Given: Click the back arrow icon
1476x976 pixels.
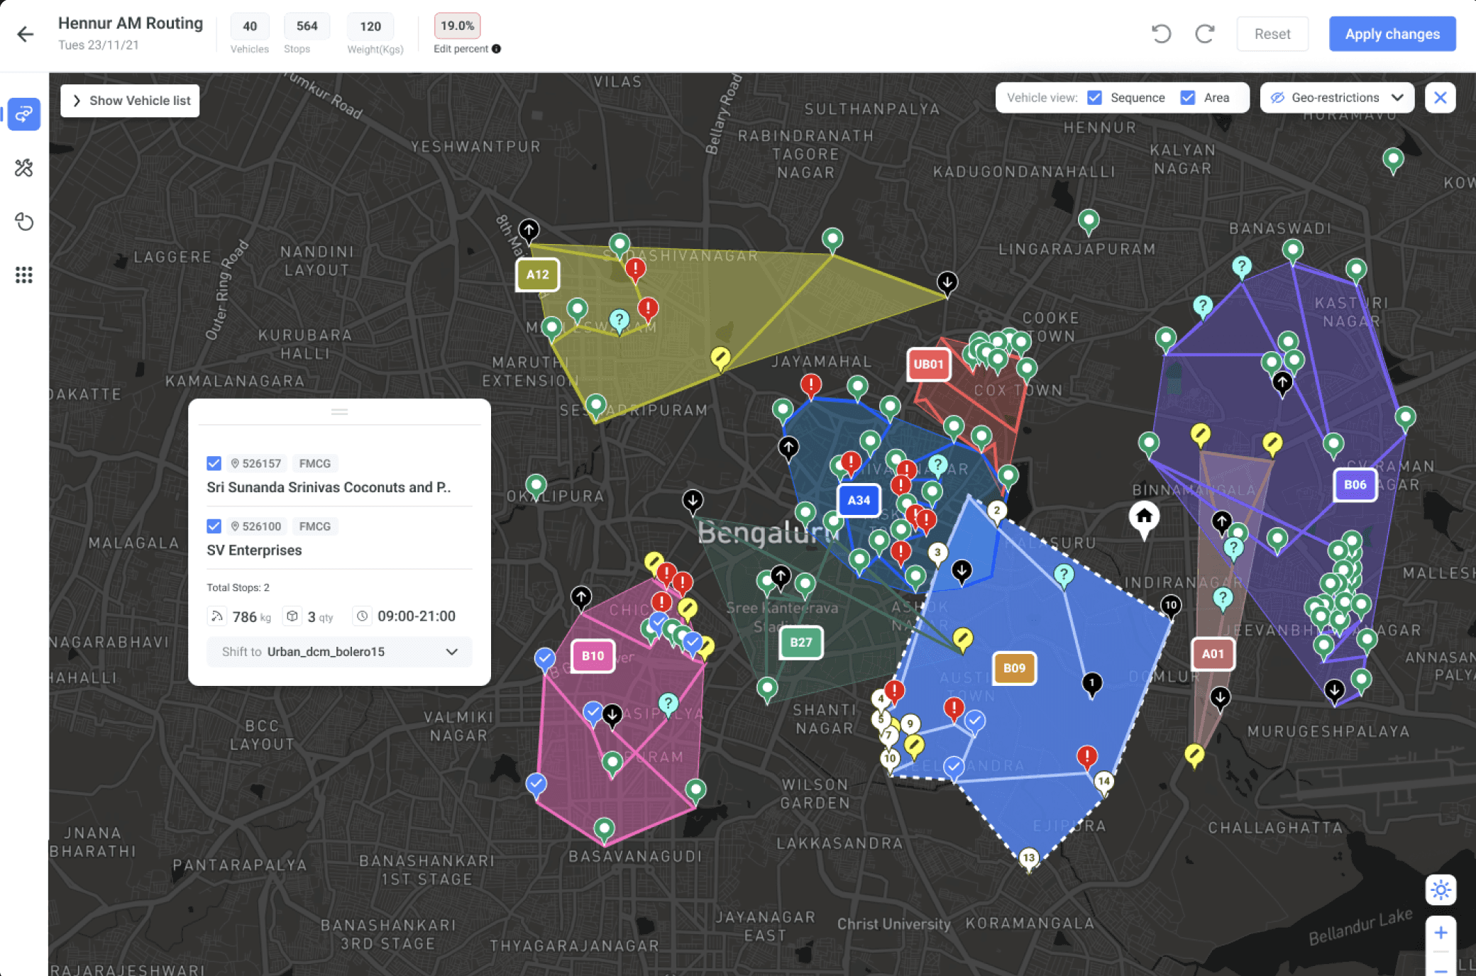Looking at the screenshot, I should (26, 34).
